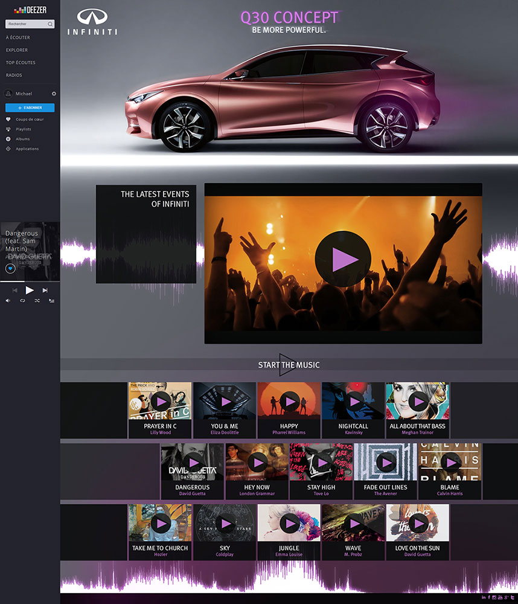
Task: Play Blame by Calvin Harris
Action: point(450,463)
